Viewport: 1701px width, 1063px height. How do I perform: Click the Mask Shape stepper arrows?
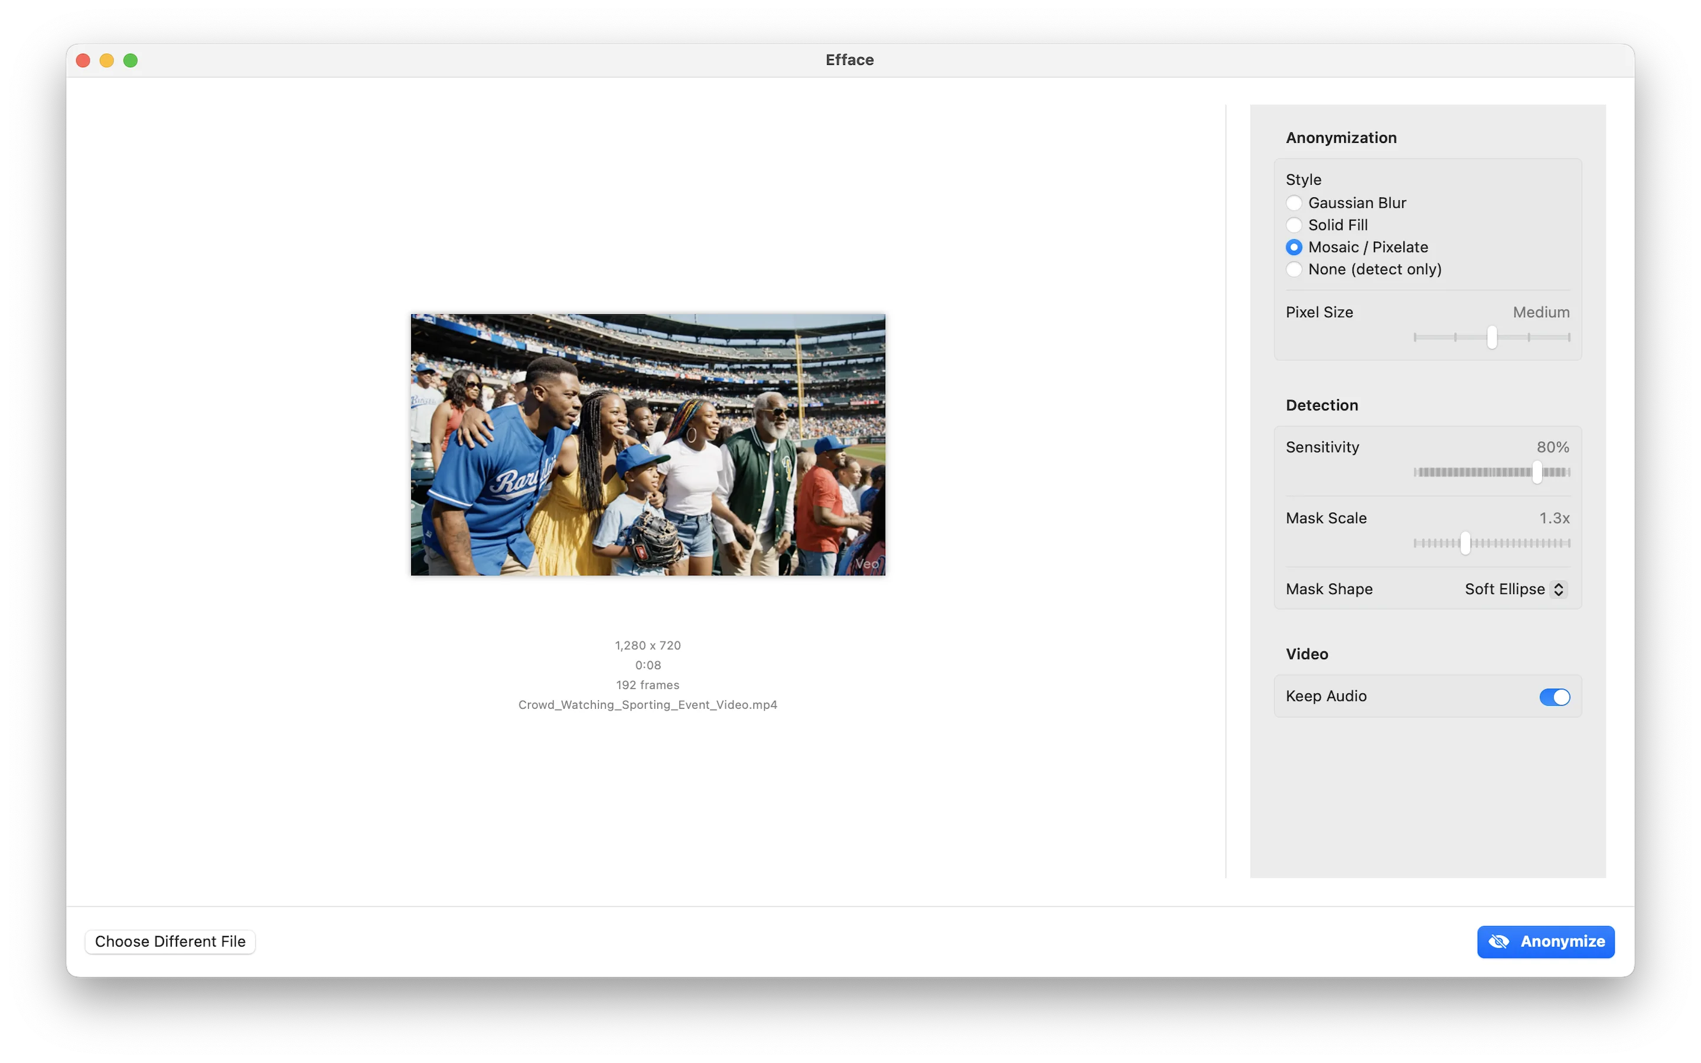click(1558, 589)
